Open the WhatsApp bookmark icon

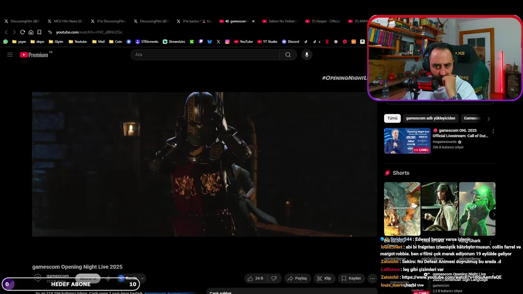tap(6, 42)
